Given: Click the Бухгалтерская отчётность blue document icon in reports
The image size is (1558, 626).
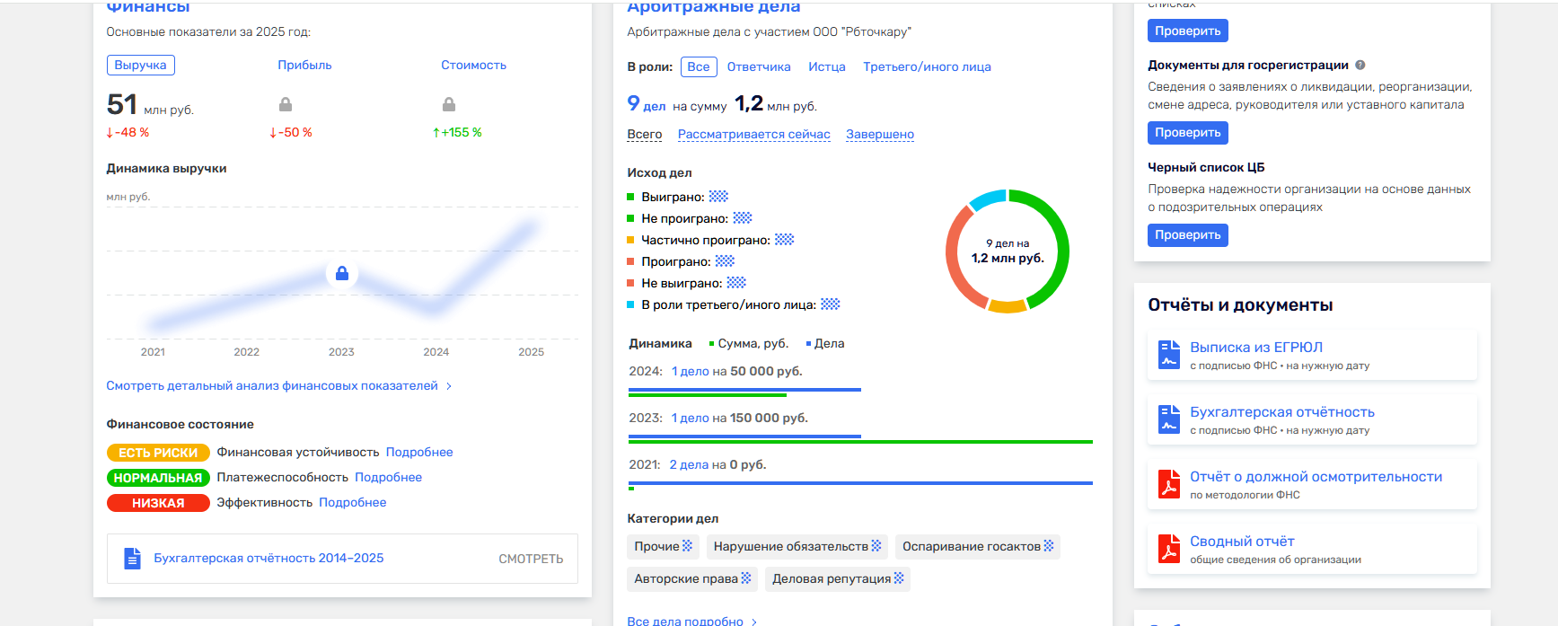Looking at the screenshot, I should pyautogui.click(x=1168, y=419).
